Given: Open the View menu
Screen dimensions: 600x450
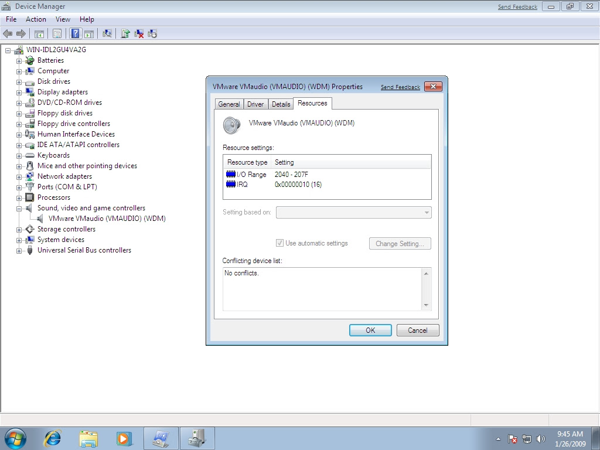Looking at the screenshot, I should 63,19.
